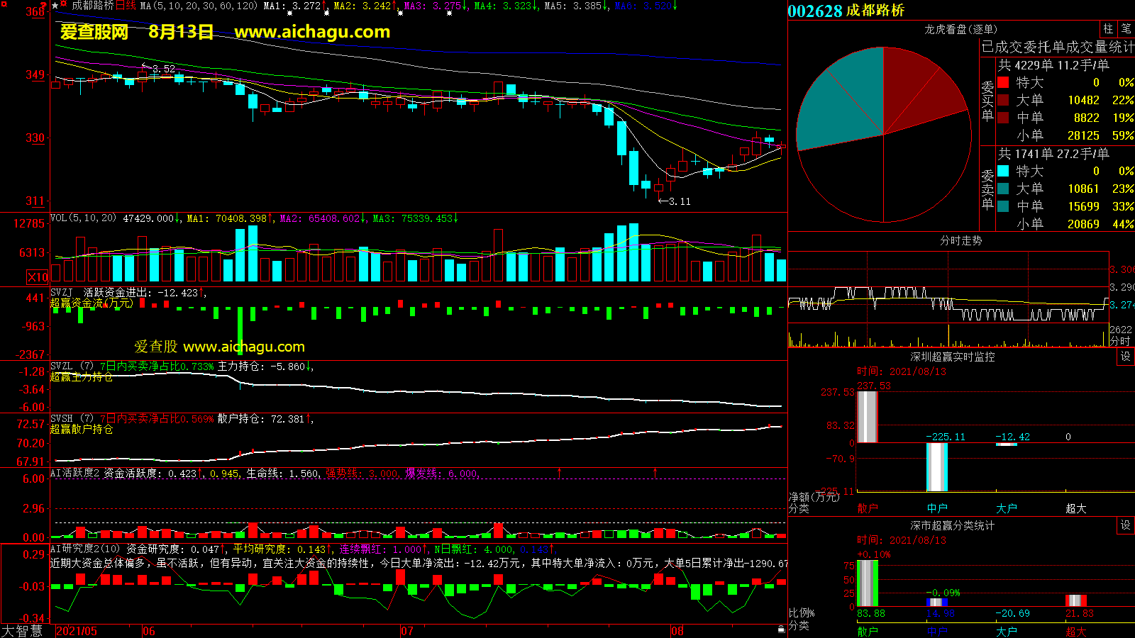Viewport: 1135px width, 638px height.
Task: Click the 笔 tick view button
Action: (x=1126, y=29)
